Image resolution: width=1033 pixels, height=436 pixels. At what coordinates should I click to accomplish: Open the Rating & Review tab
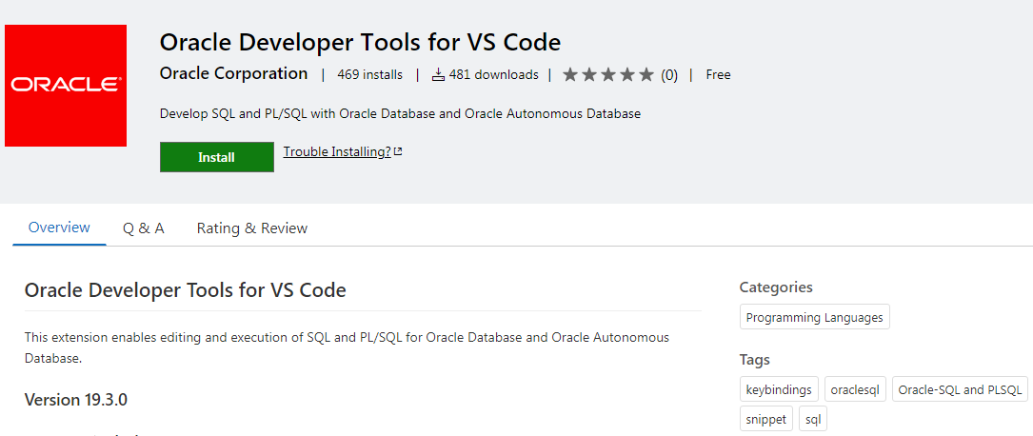(x=252, y=228)
